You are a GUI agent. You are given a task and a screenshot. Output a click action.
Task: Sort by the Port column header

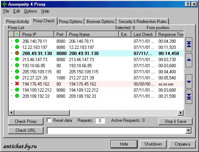pos(60,34)
